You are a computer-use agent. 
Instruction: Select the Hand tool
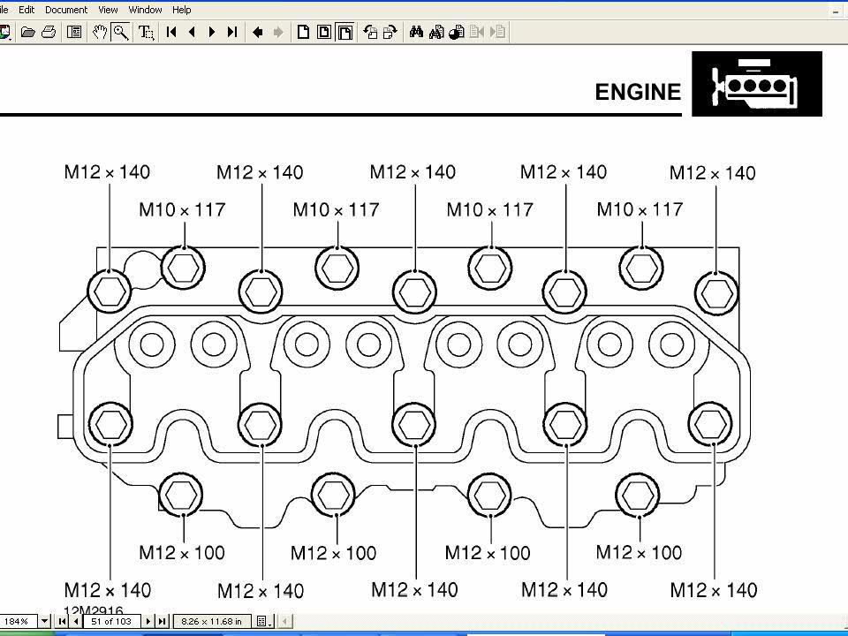pos(100,33)
